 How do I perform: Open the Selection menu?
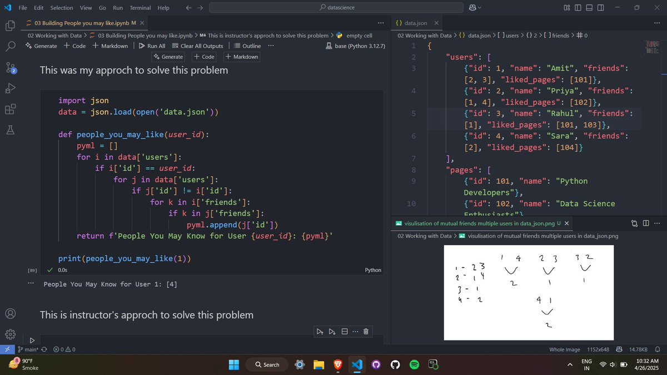coord(61,8)
